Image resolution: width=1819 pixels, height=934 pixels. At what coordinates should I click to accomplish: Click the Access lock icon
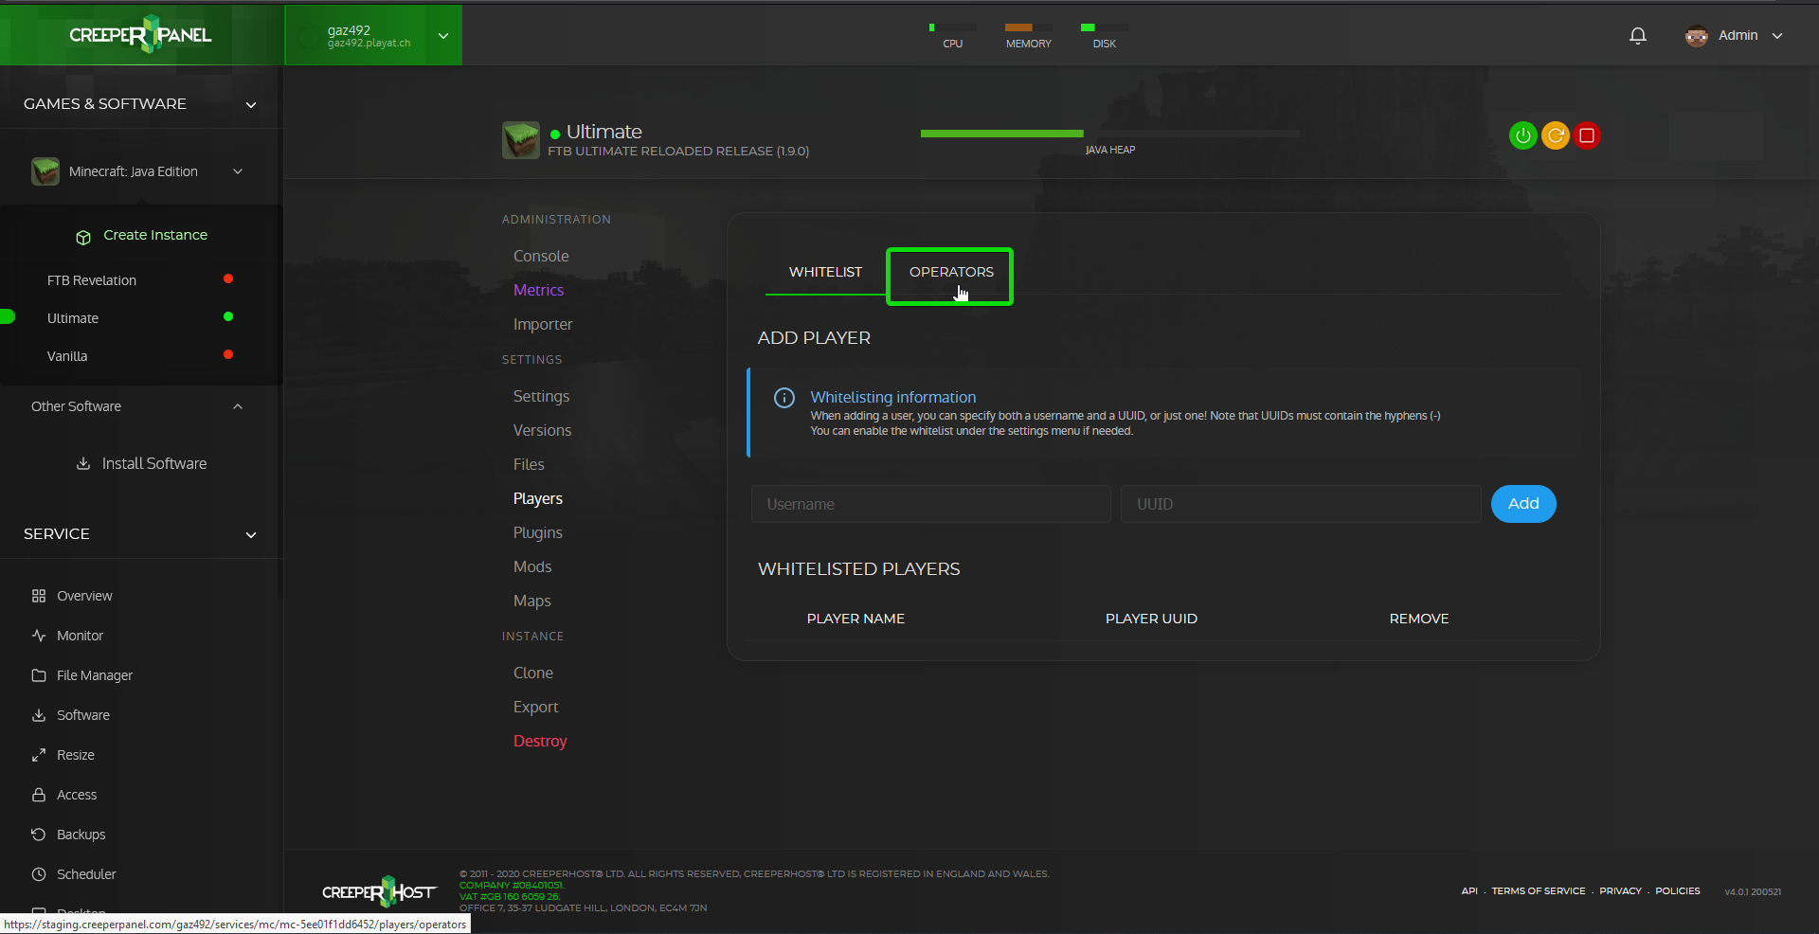coord(39,795)
